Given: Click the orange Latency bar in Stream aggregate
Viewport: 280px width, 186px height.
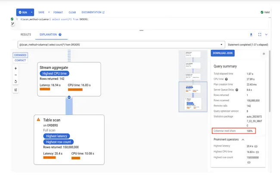Looking at the screenshot, I should (x=45, y=89).
